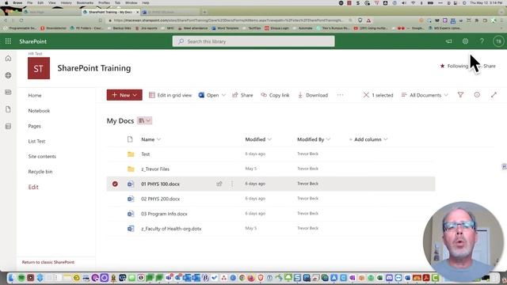Click the Edit link in left navigation

33,187
